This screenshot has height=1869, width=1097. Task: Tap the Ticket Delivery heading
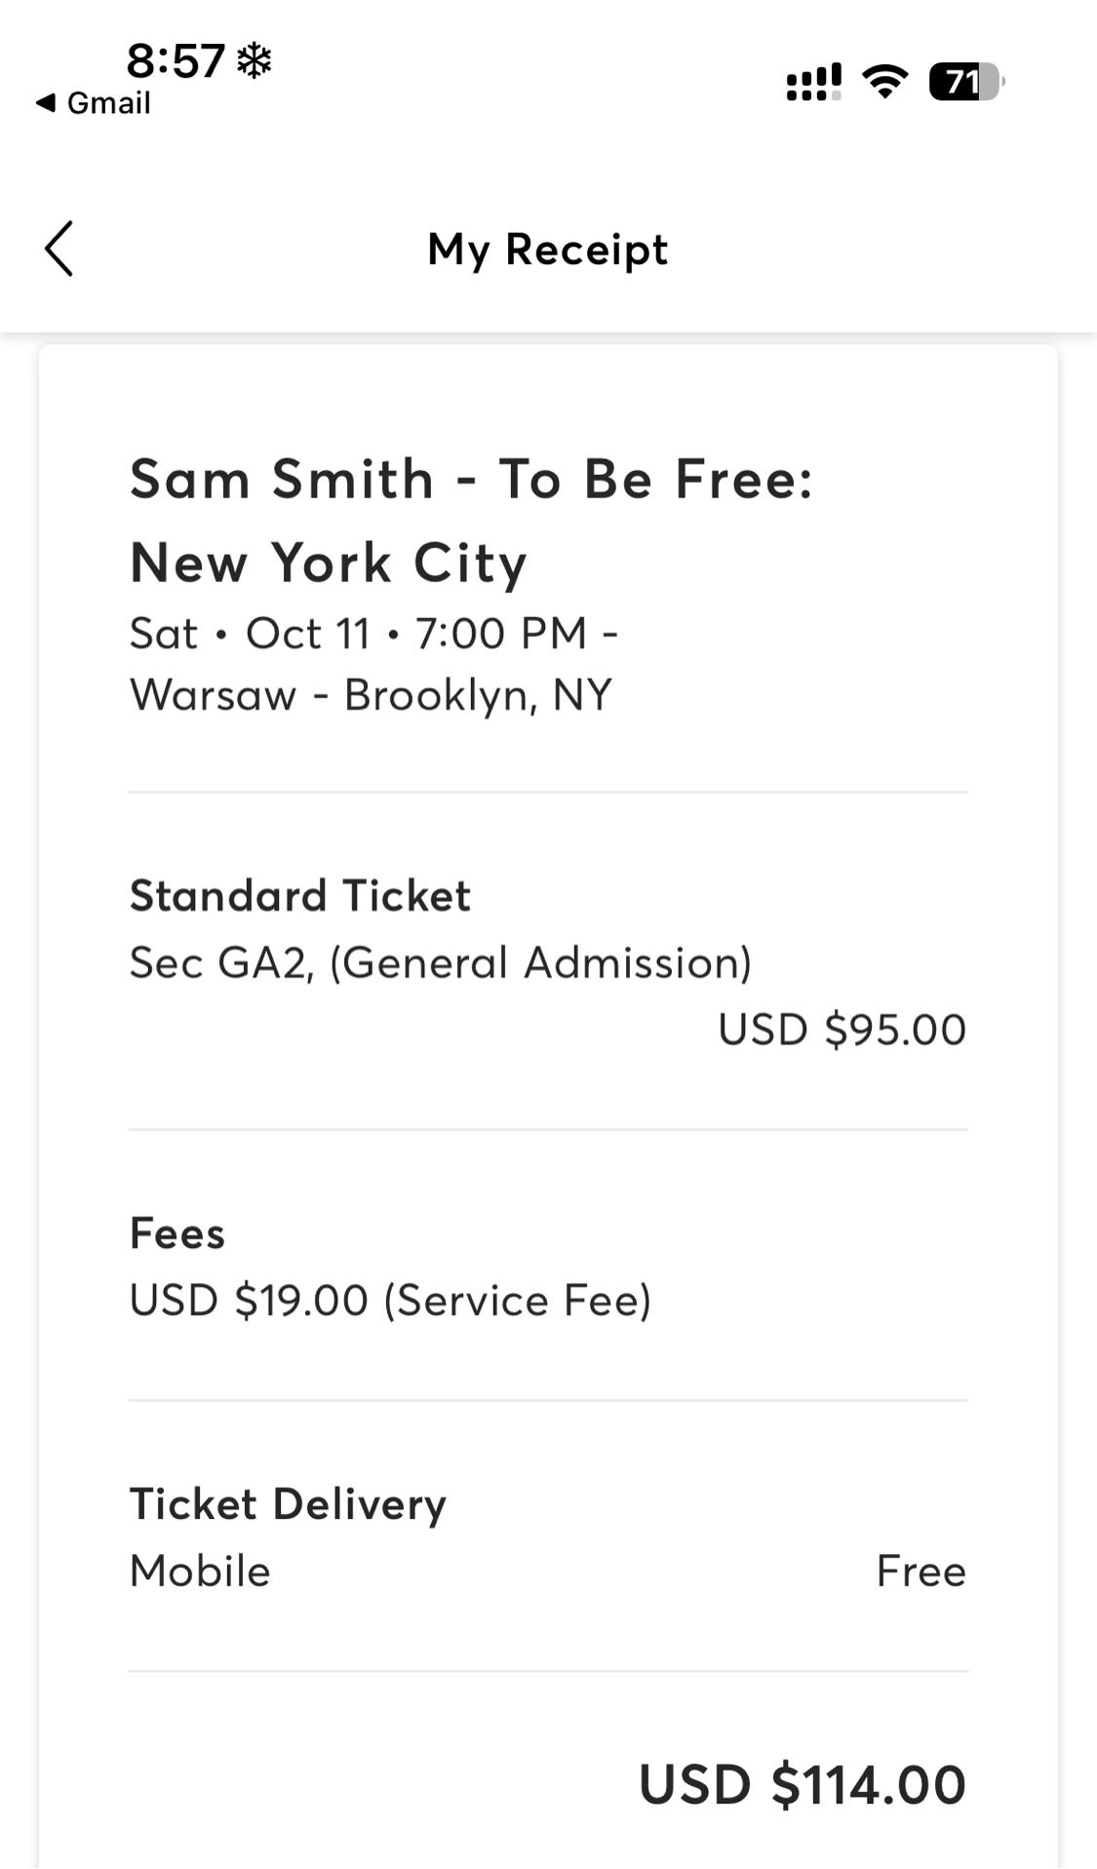(288, 1503)
